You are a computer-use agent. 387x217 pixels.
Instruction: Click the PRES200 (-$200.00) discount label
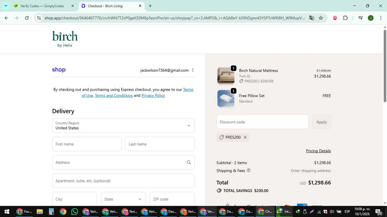259,81
